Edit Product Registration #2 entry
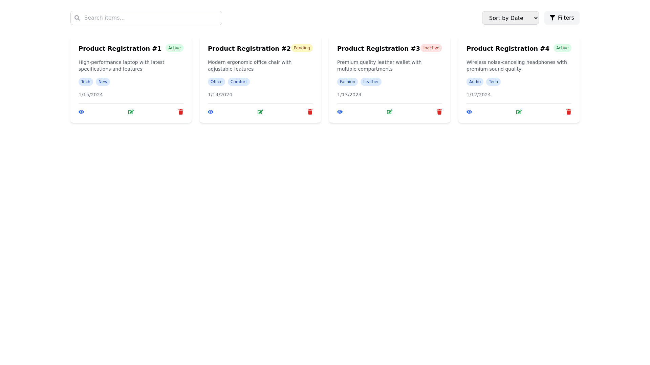650x365 pixels. tap(260, 112)
